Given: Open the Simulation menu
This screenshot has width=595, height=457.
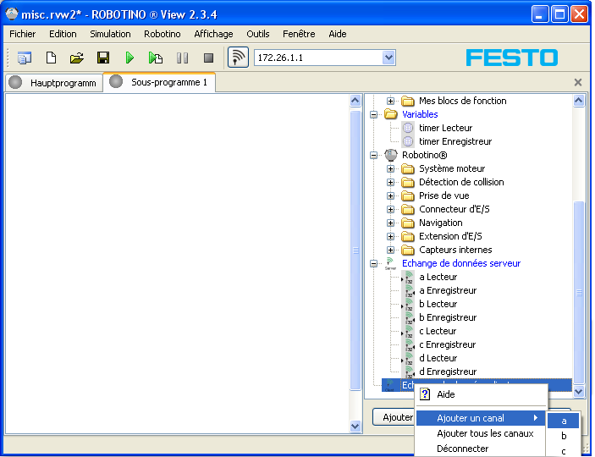Looking at the screenshot, I should (x=110, y=34).
